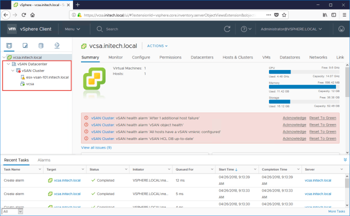Open the ACTIONS dropdown menu
This screenshot has width=350, height=216.
point(157,45)
